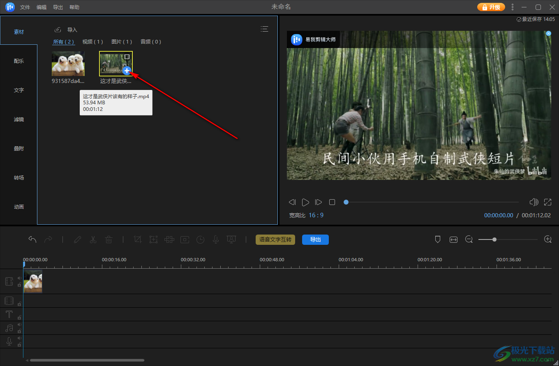Filter media by 视频 (1)
Screen dimensions: 559x366
(x=92, y=41)
